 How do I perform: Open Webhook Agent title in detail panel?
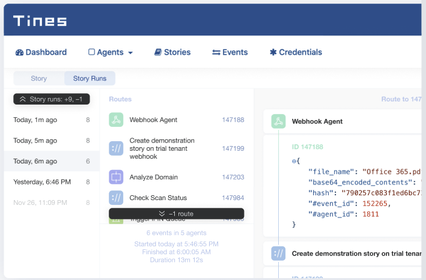coord(317,121)
